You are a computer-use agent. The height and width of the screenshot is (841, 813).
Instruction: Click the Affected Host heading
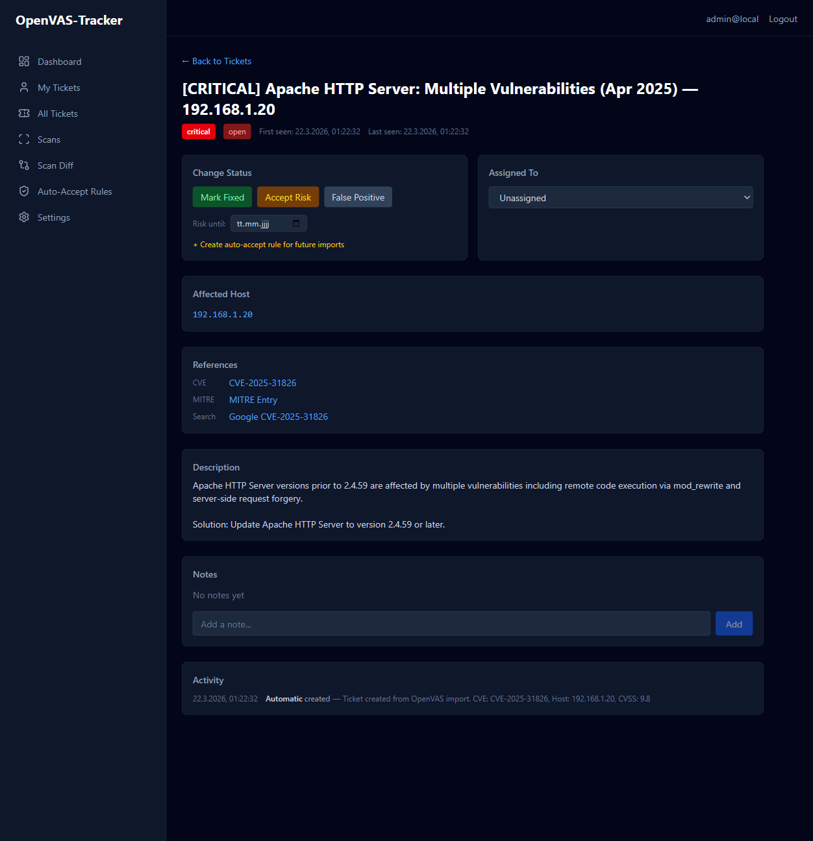pyautogui.click(x=221, y=294)
